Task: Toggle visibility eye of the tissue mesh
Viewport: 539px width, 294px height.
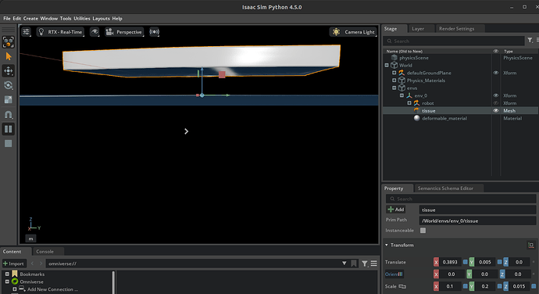Action: click(496, 110)
